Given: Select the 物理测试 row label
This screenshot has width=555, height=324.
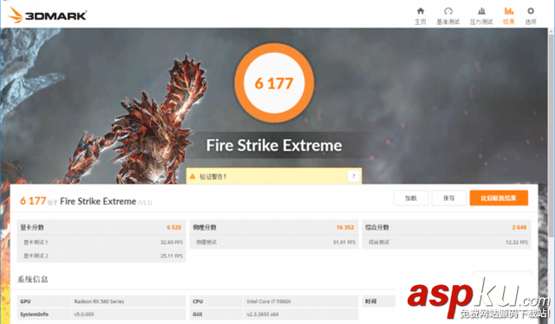Looking at the screenshot, I should point(206,243).
